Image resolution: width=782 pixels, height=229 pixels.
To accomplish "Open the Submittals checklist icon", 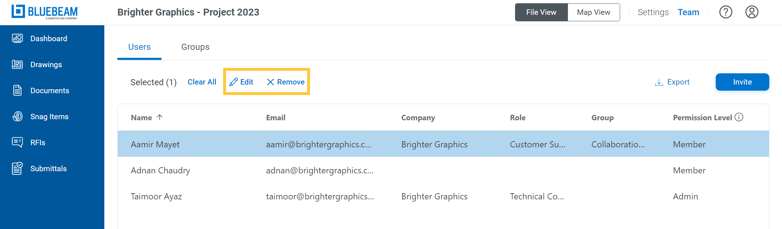I will 17,168.
